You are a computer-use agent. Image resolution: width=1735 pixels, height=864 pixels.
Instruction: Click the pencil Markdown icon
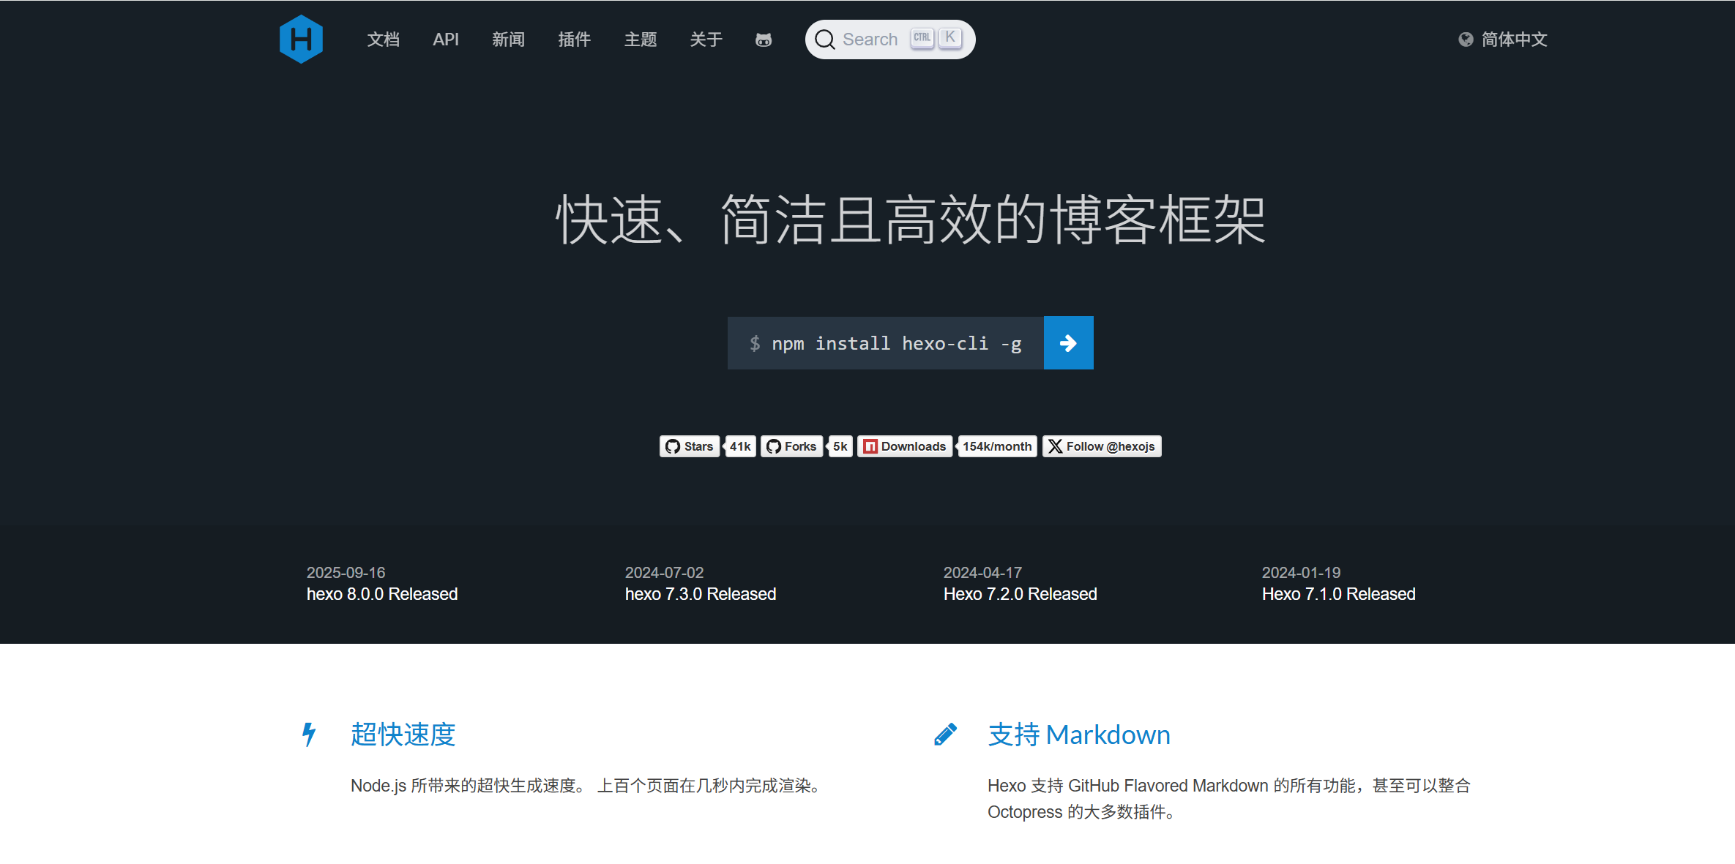946,734
